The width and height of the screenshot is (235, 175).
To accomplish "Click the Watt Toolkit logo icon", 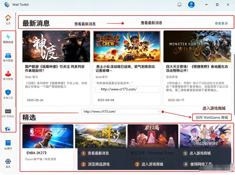I will [7, 5].
